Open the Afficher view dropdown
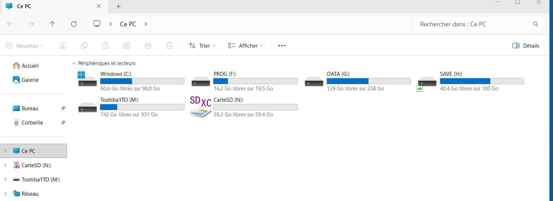The height and width of the screenshot is (201, 553). pos(246,46)
